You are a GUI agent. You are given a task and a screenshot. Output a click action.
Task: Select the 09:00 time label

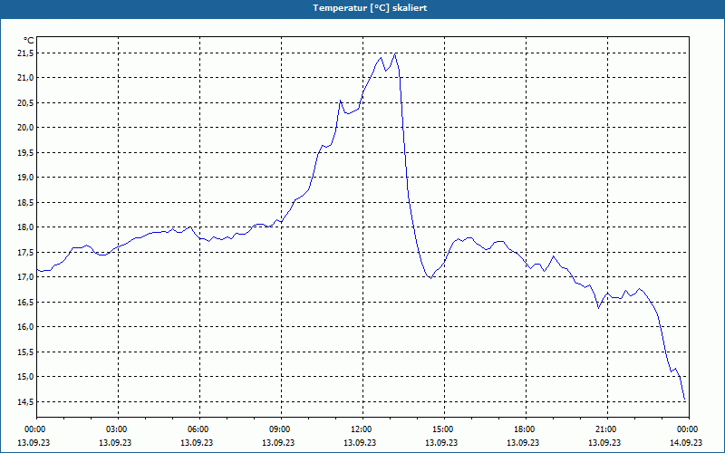[x=280, y=429]
